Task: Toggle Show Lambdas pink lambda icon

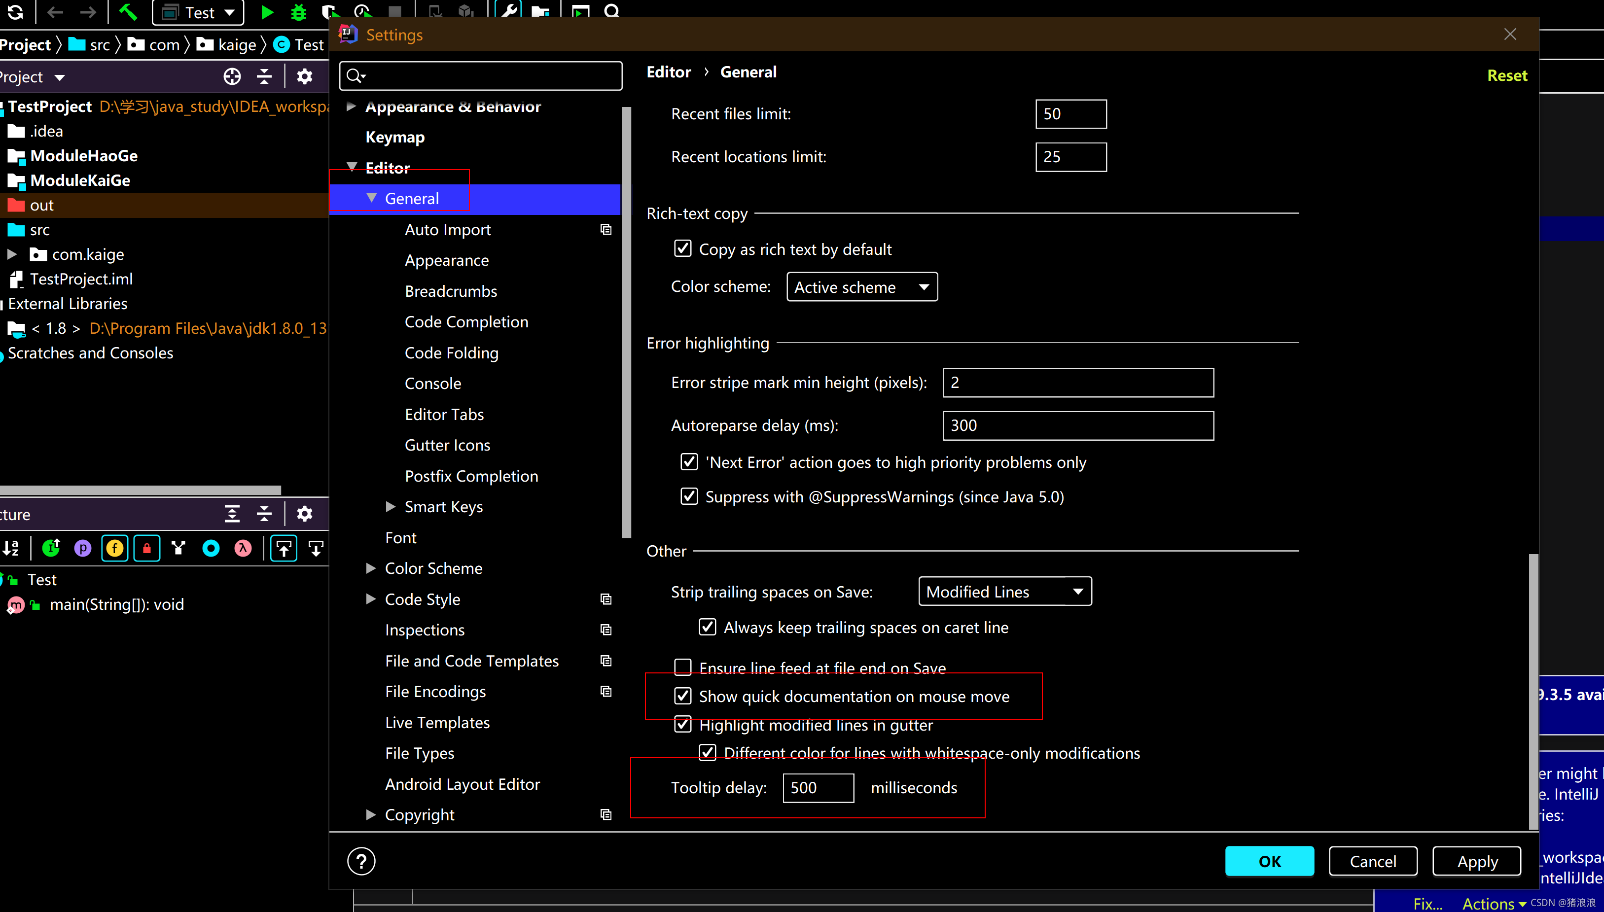Action: point(243,548)
